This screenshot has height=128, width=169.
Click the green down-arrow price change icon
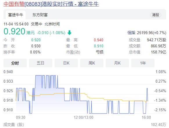(69, 33)
